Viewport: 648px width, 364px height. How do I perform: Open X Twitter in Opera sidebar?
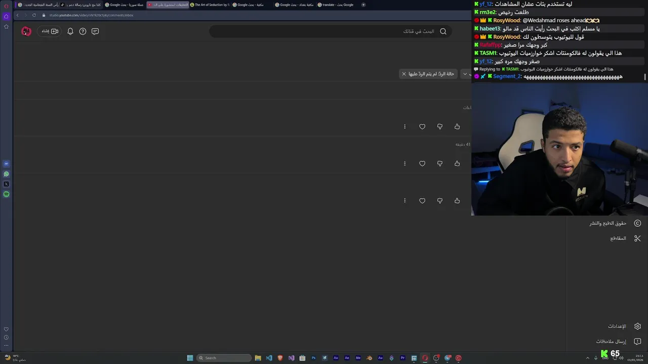point(6,184)
